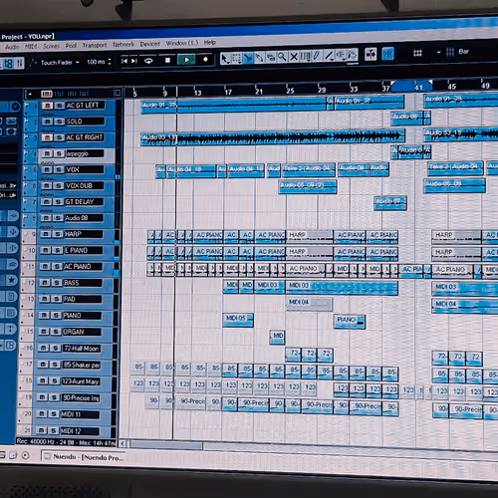The height and width of the screenshot is (498, 498).
Task: Open the MIDI menu
Action: pyautogui.click(x=31, y=47)
